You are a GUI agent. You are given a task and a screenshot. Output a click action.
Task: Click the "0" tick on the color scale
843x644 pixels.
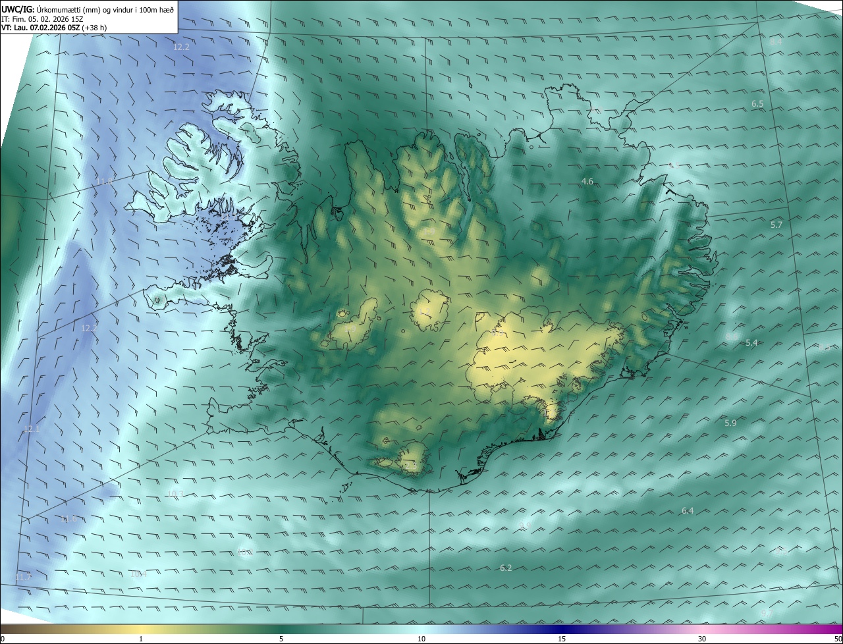(3, 639)
